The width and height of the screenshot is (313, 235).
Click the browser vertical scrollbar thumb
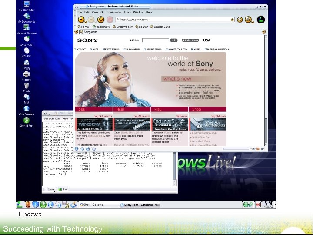266,130
